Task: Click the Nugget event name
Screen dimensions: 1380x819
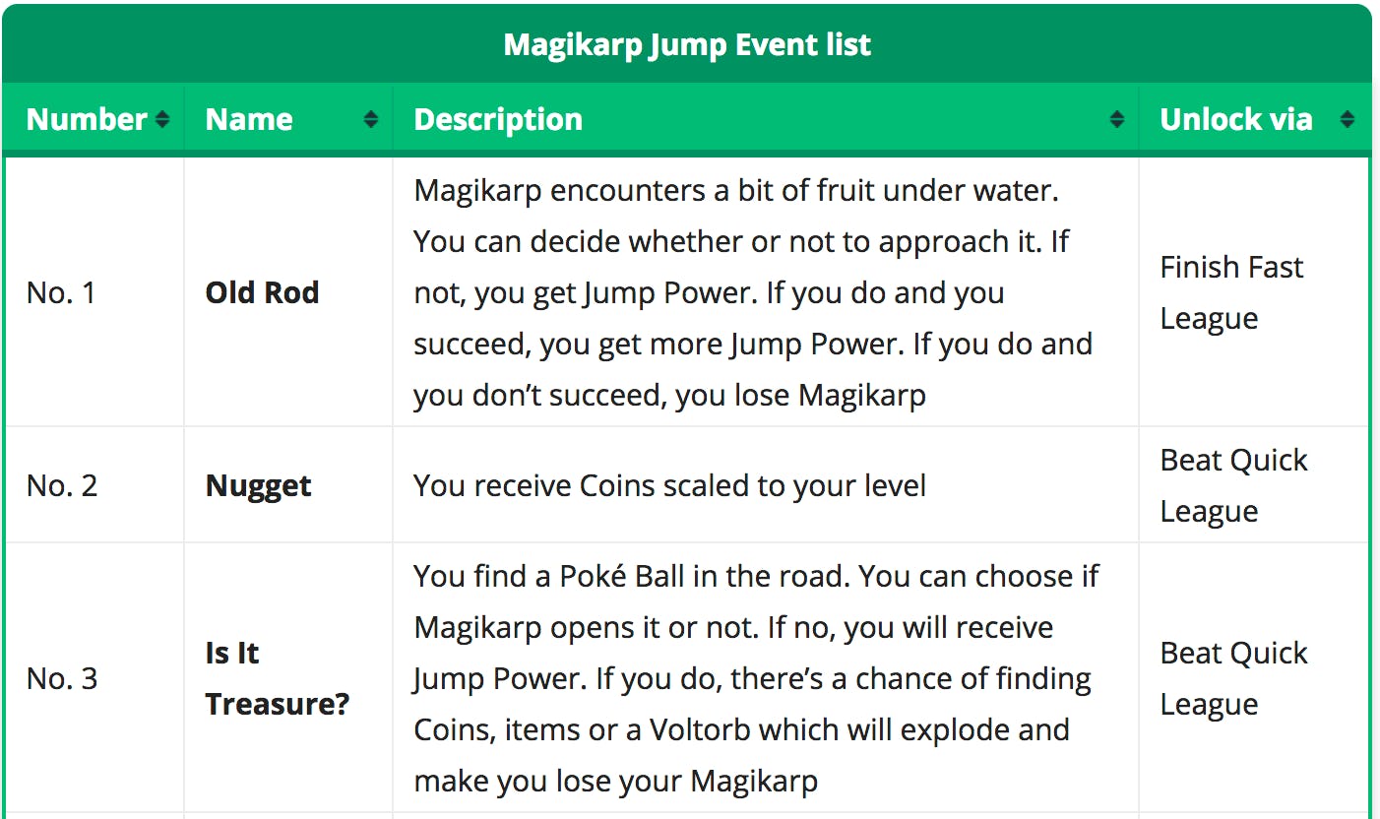Action: tap(258, 485)
